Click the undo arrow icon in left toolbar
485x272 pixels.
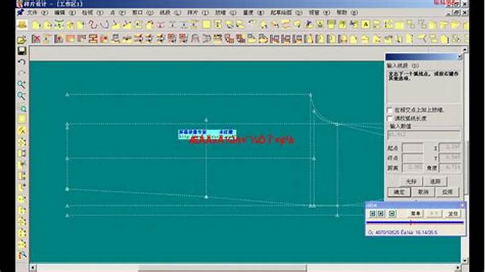point(22,63)
